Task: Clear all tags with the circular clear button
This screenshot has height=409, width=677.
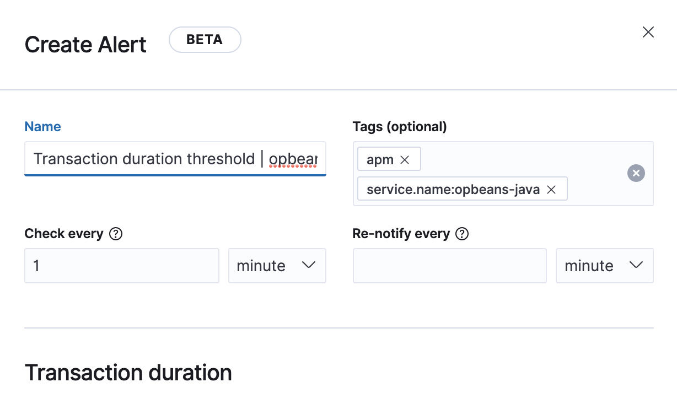Action: (x=636, y=173)
